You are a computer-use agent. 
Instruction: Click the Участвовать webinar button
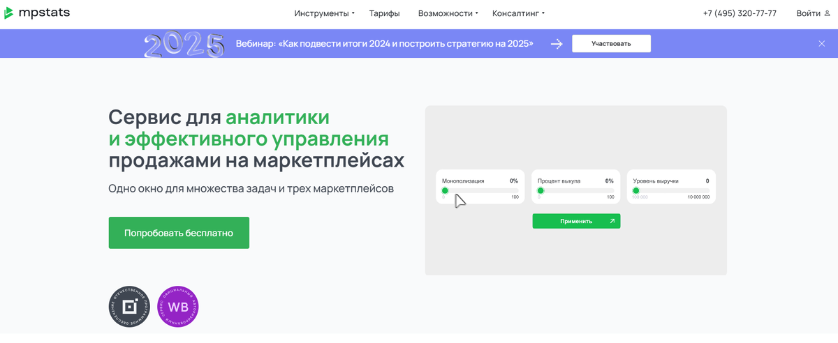(611, 43)
